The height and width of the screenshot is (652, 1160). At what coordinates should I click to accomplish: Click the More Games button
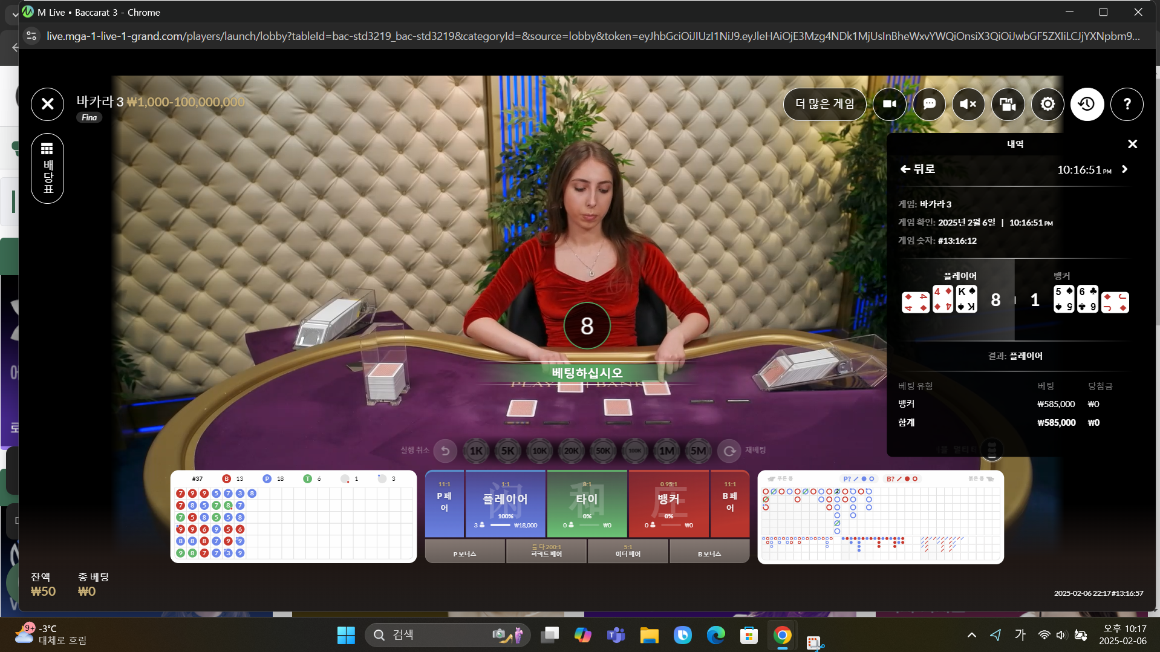point(825,104)
